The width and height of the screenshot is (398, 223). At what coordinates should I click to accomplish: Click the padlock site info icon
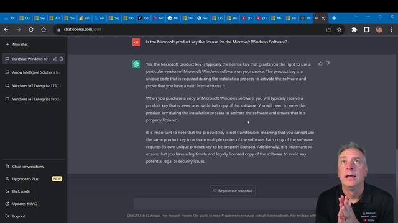click(59, 30)
